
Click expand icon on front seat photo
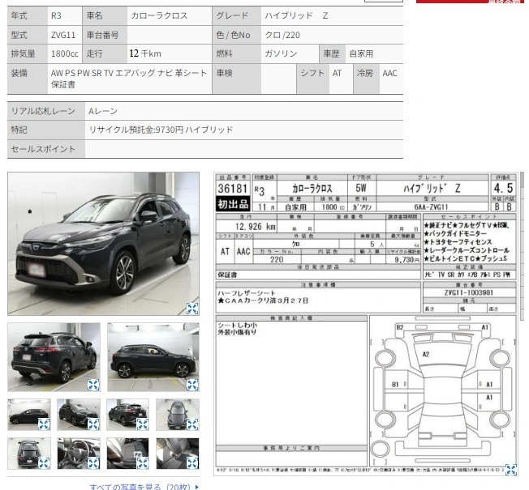tap(143, 463)
